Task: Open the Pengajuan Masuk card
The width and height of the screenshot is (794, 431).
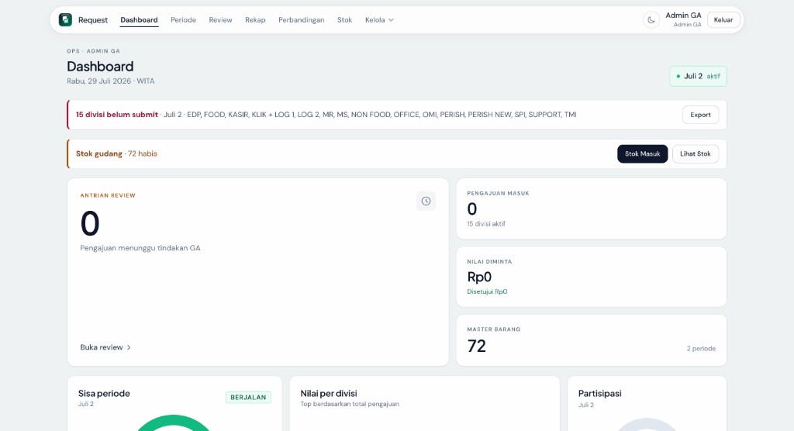Action: tap(592, 209)
